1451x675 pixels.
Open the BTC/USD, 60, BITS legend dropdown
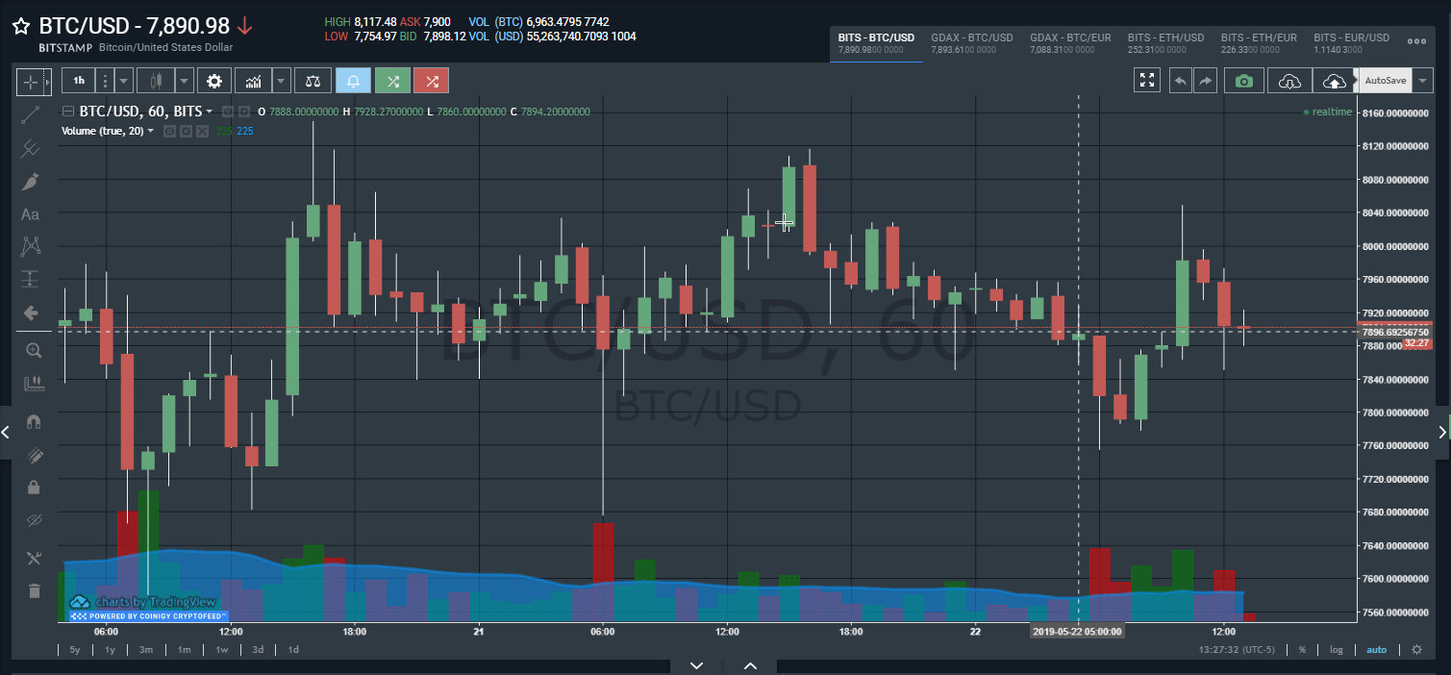(210, 112)
